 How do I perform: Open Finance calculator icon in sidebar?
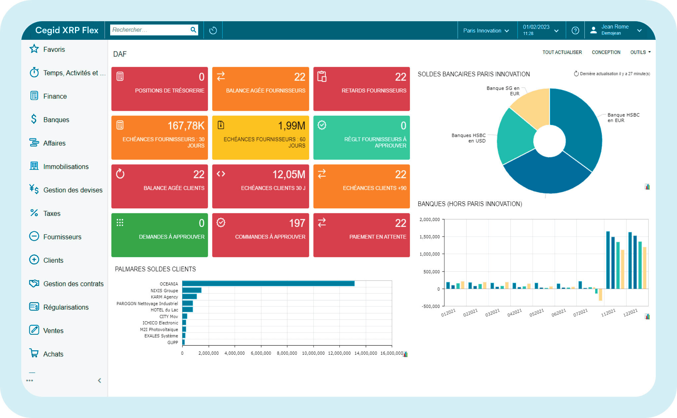pyautogui.click(x=34, y=96)
